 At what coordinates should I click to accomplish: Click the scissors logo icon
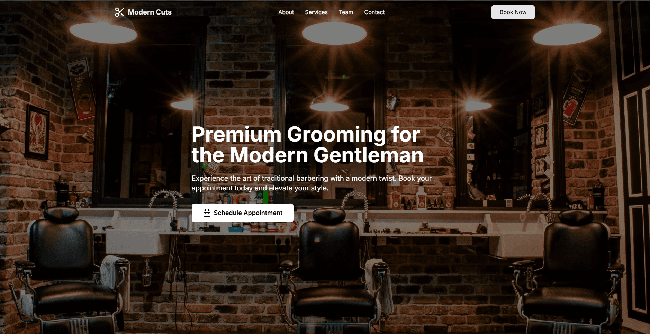pyautogui.click(x=119, y=12)
